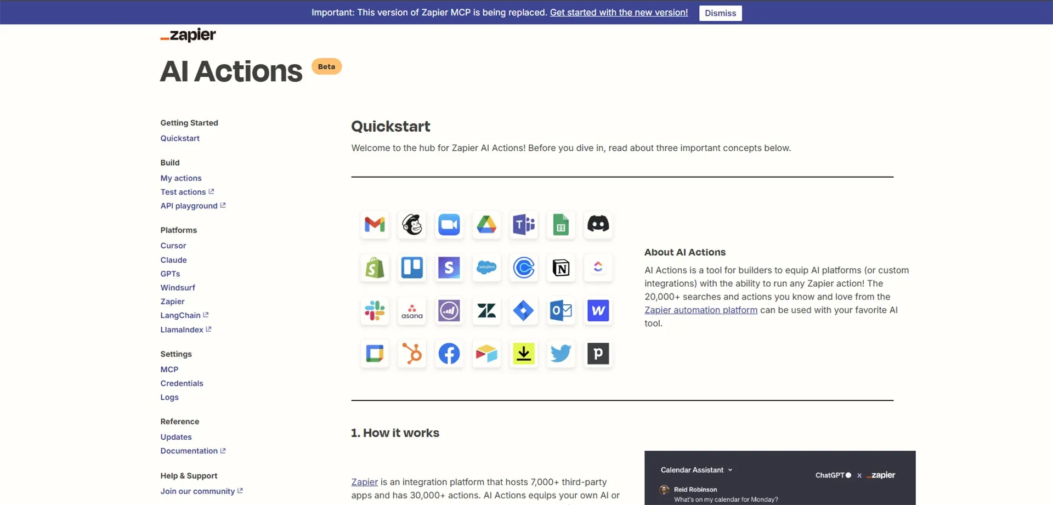
Task: Dismiss the Zapier MCP replacement banner
Action: 720,13
